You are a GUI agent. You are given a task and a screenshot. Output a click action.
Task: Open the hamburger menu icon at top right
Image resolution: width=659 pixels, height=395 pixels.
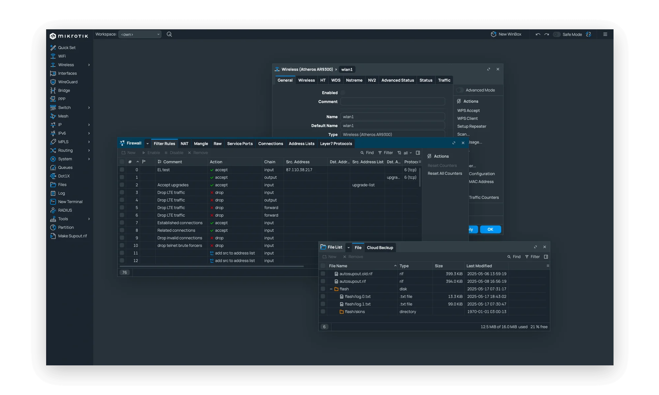[x=605, y=34]
